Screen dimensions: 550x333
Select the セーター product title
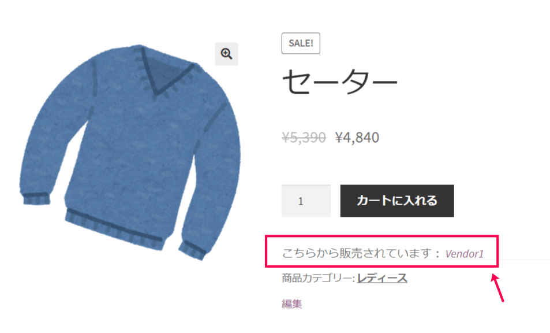339,82
